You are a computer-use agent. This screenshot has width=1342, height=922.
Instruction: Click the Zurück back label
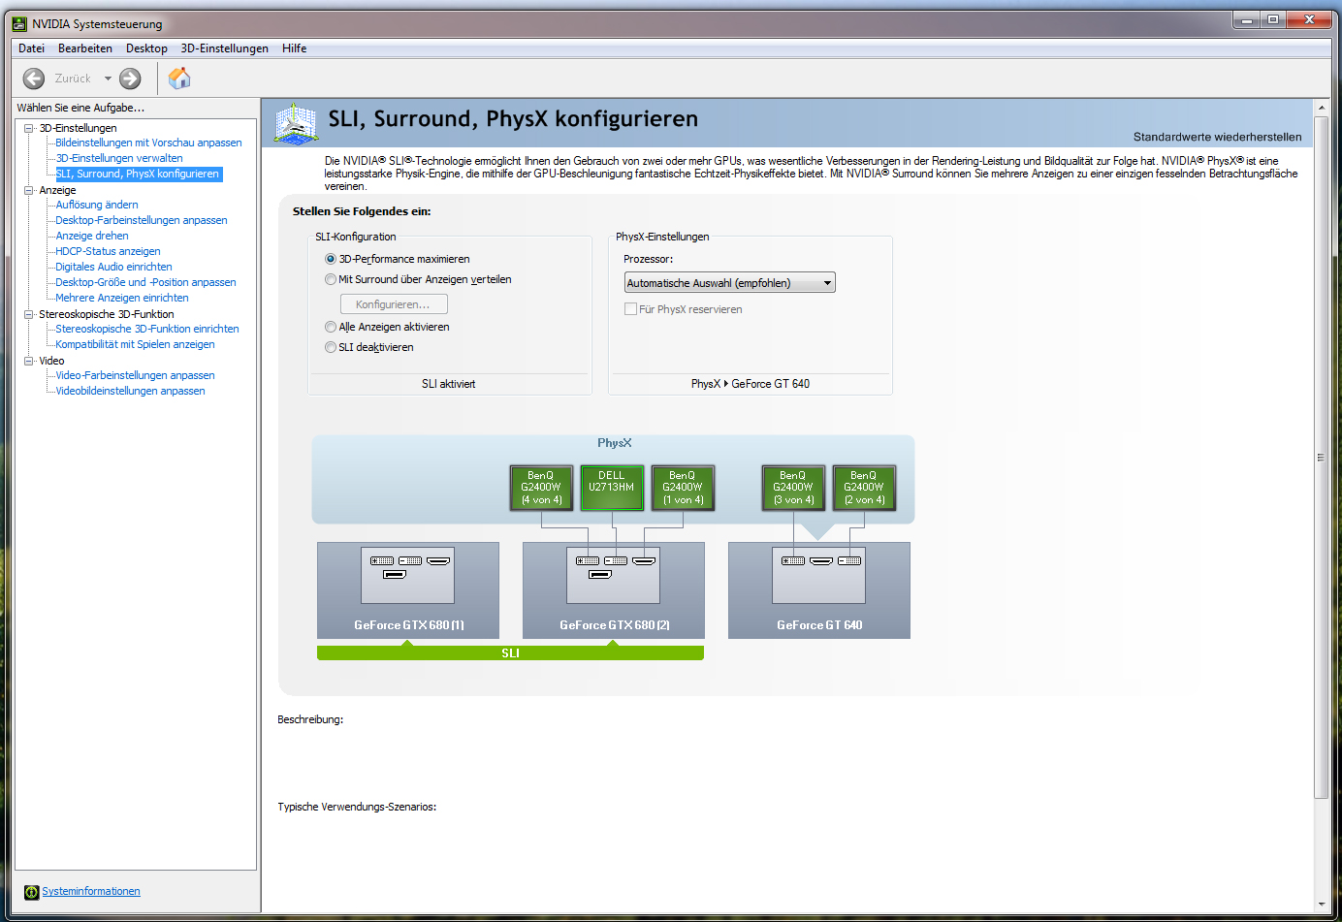pyautogui.click(x=73, y=79)
